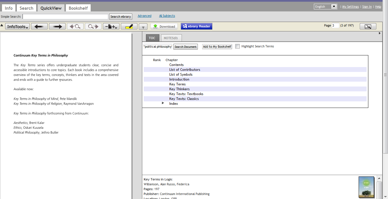
Task: Open the English language dropdown
Action: [x=325, y=7]
